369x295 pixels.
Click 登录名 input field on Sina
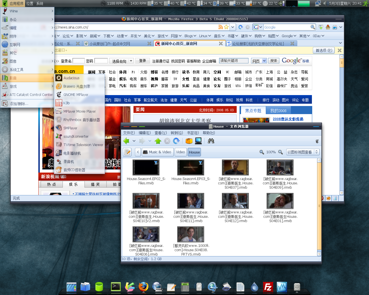79,61
